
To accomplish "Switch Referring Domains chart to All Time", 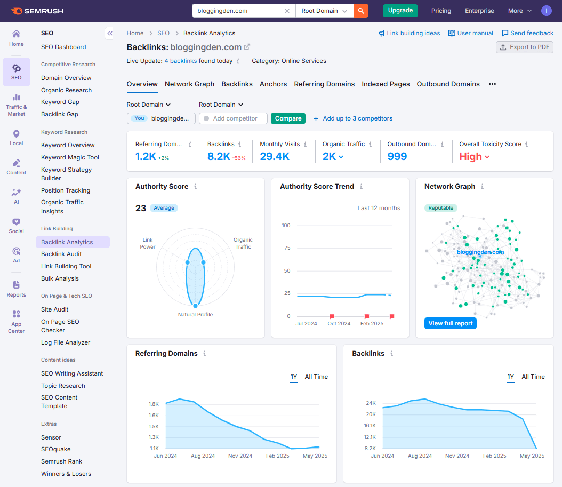I will [x=316, y=377].
